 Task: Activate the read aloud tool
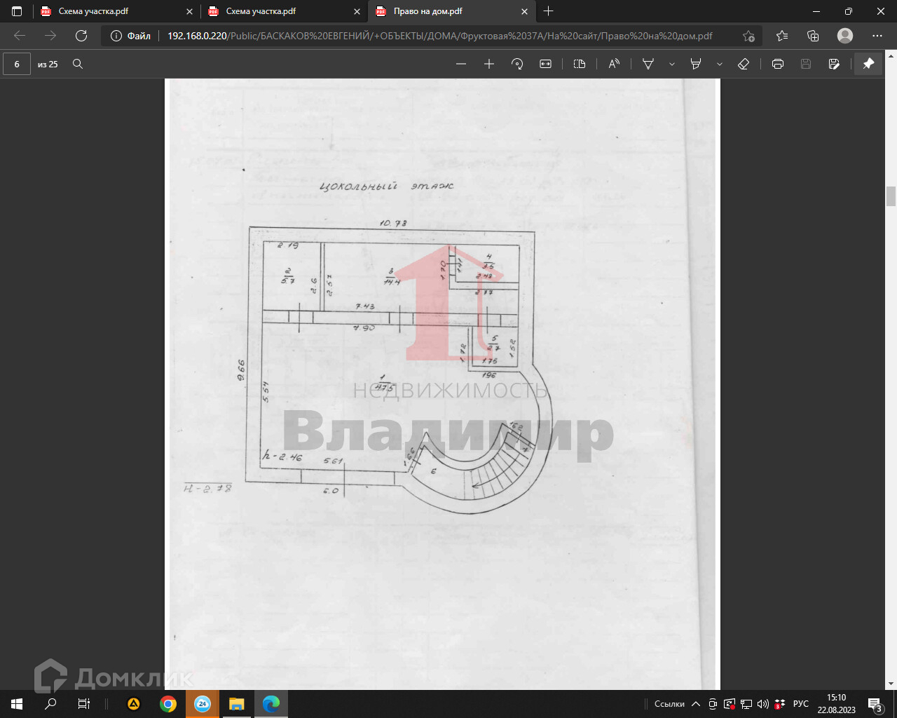[x=614, y=64]
